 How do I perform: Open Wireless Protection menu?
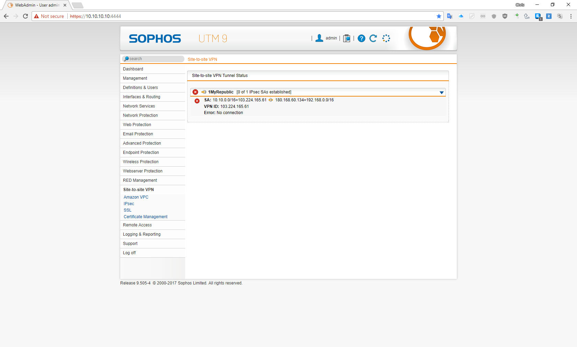click(x=152, y=162)
